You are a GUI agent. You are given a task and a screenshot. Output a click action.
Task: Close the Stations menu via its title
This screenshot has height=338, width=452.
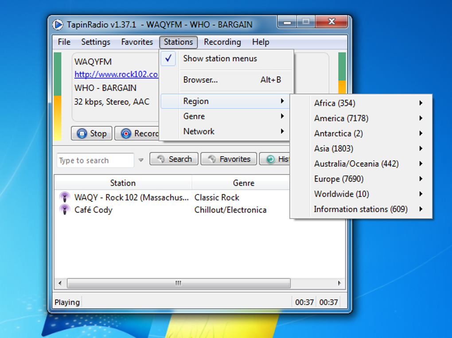point(178,42)
